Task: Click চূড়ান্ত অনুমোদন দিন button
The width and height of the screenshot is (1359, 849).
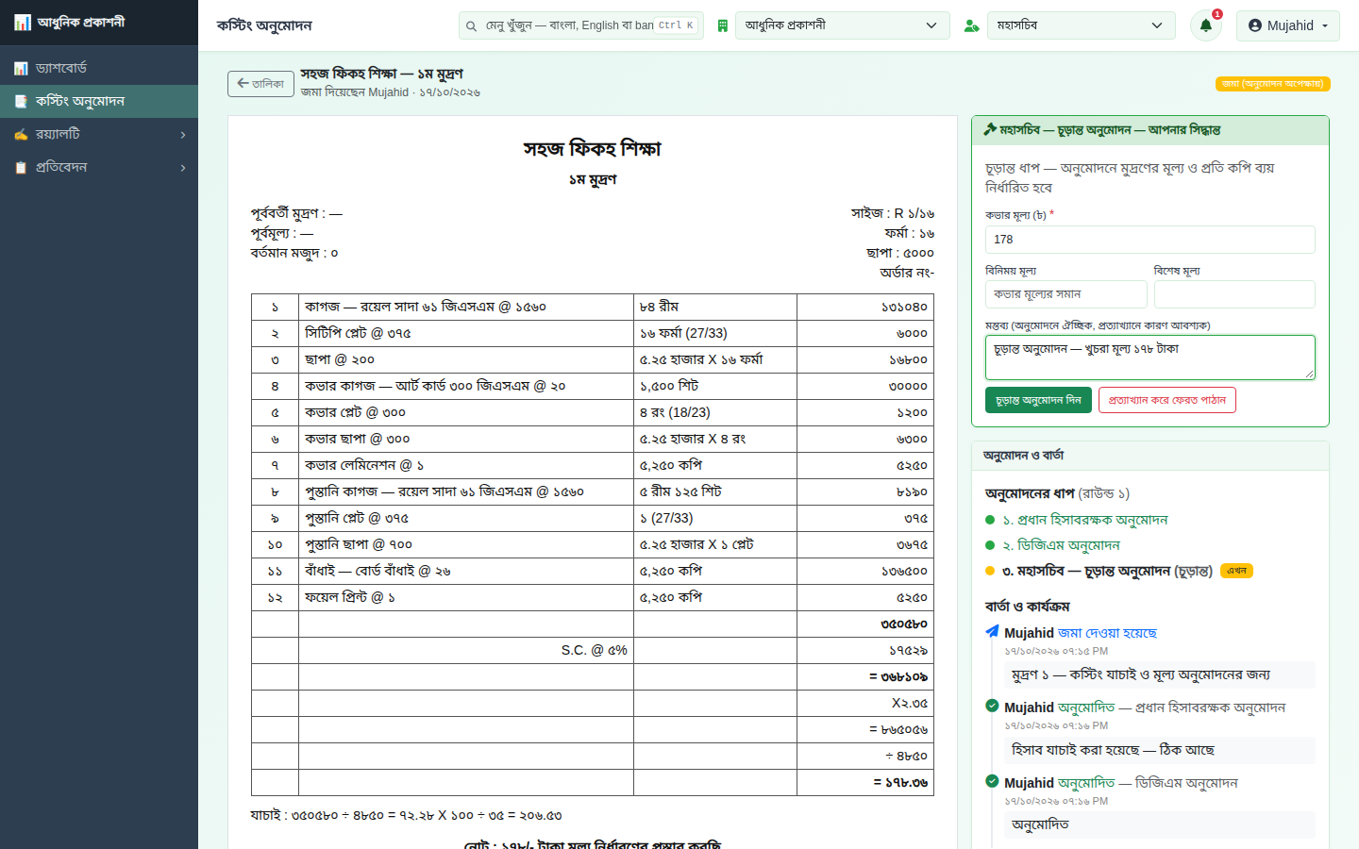Action: tap(1038, 400)
